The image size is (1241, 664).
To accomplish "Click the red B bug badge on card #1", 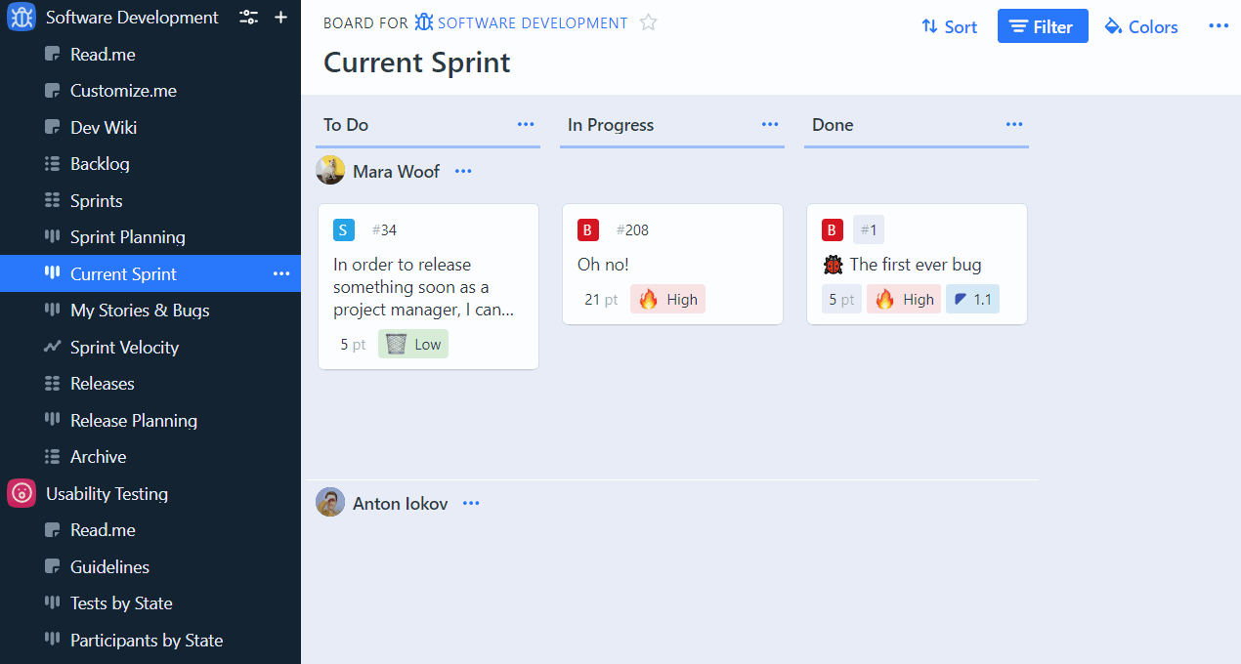I will (x=833, y=229).
